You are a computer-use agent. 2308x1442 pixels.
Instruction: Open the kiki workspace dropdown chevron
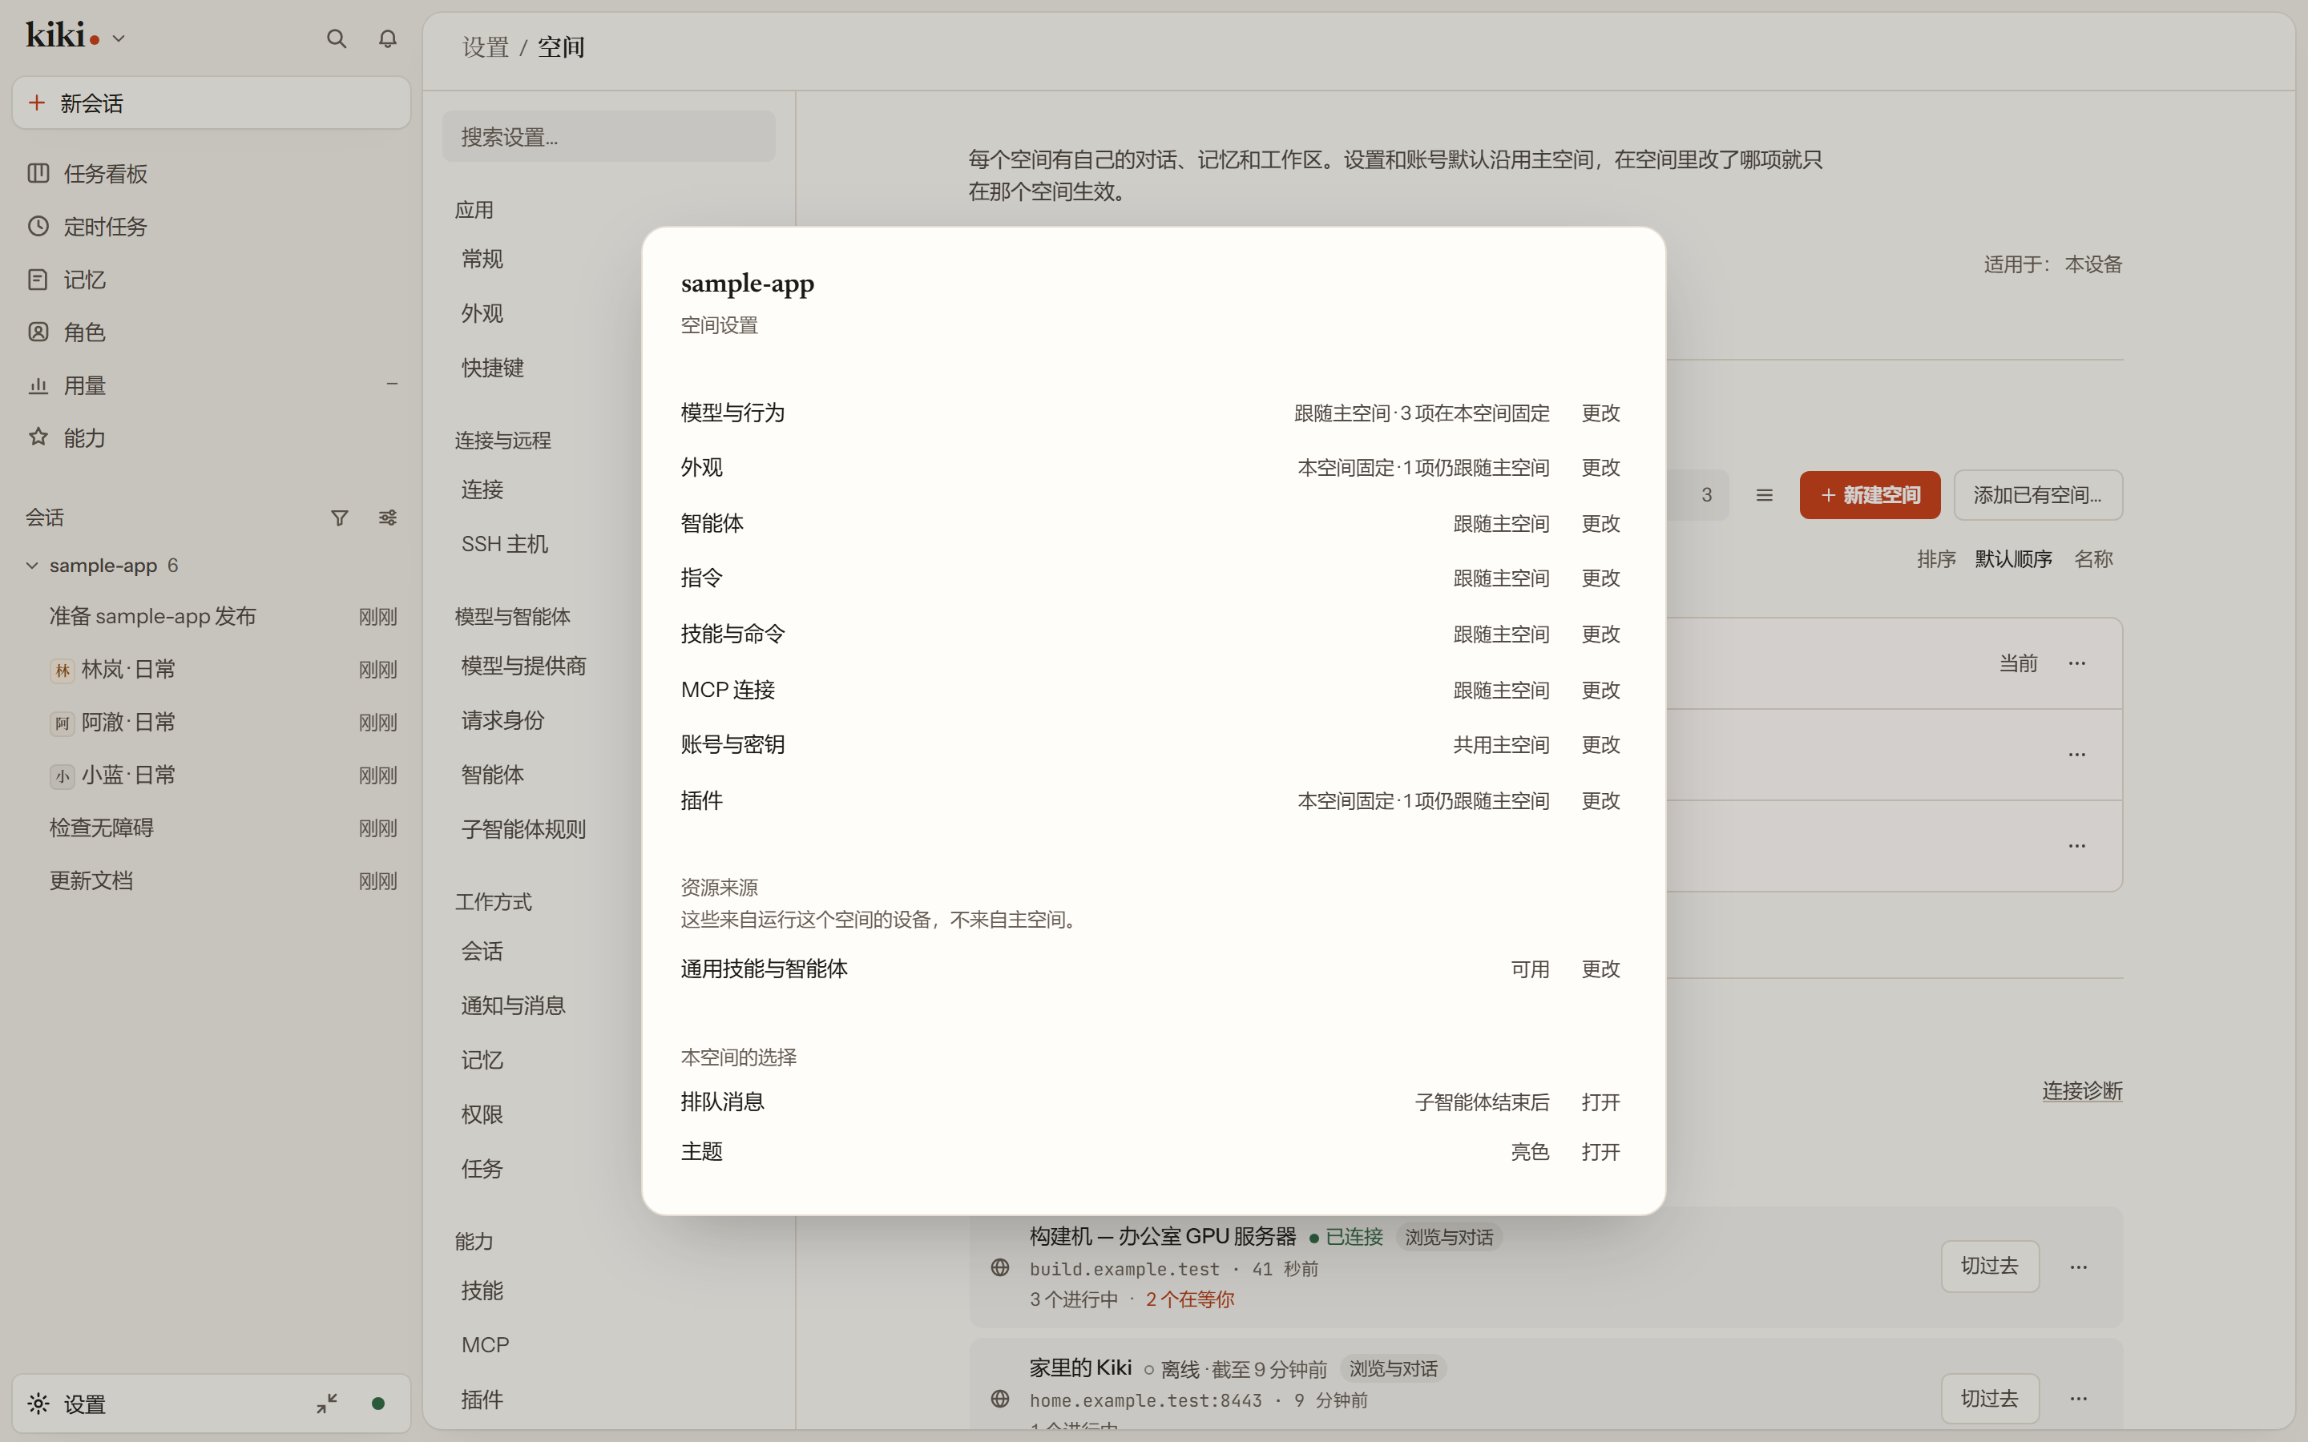(119, 38)
